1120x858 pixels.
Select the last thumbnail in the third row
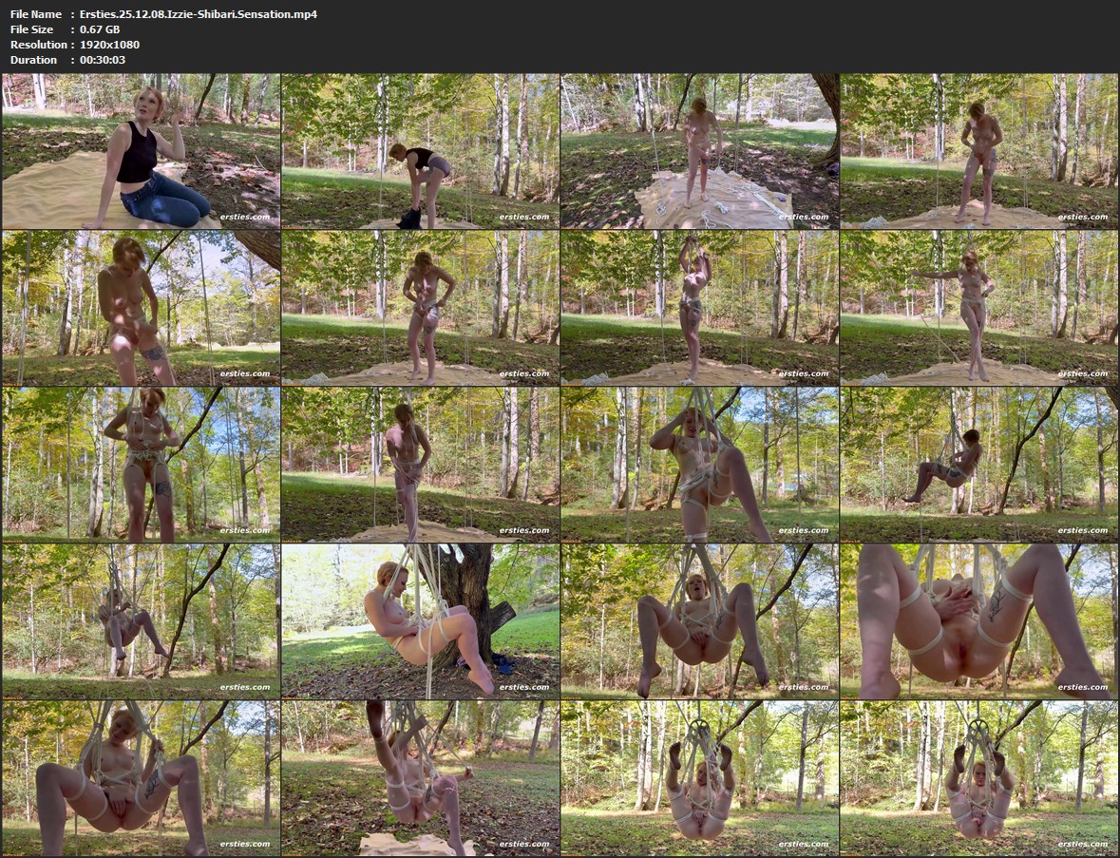978,465
